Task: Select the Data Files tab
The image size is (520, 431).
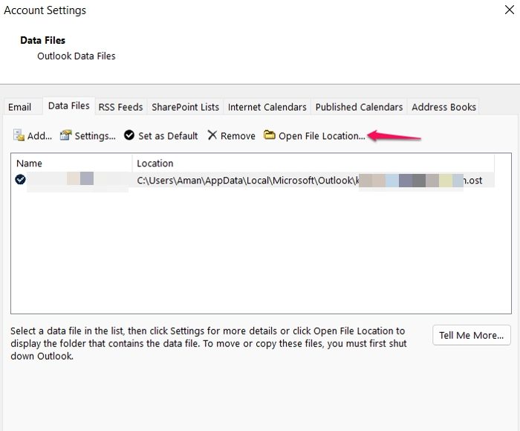Action: tap(69, 106)
